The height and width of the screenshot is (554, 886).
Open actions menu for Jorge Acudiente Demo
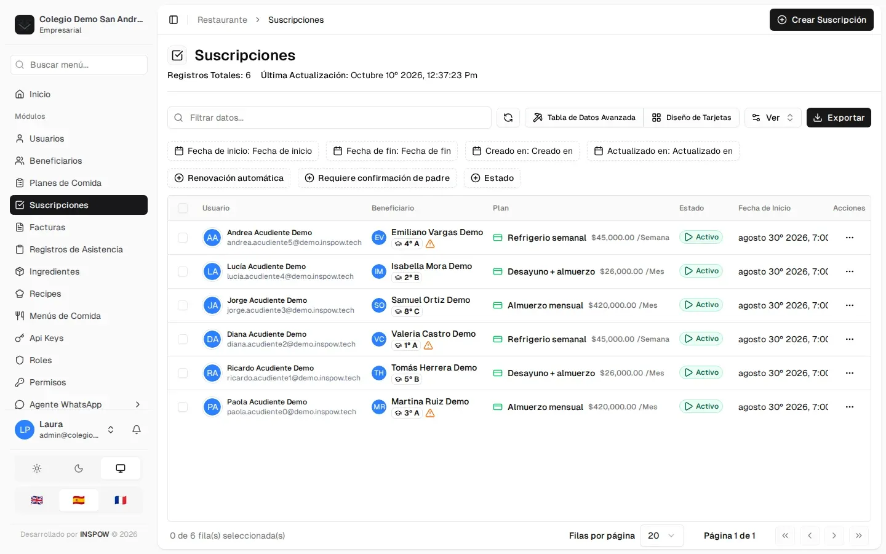coord(850,305)
